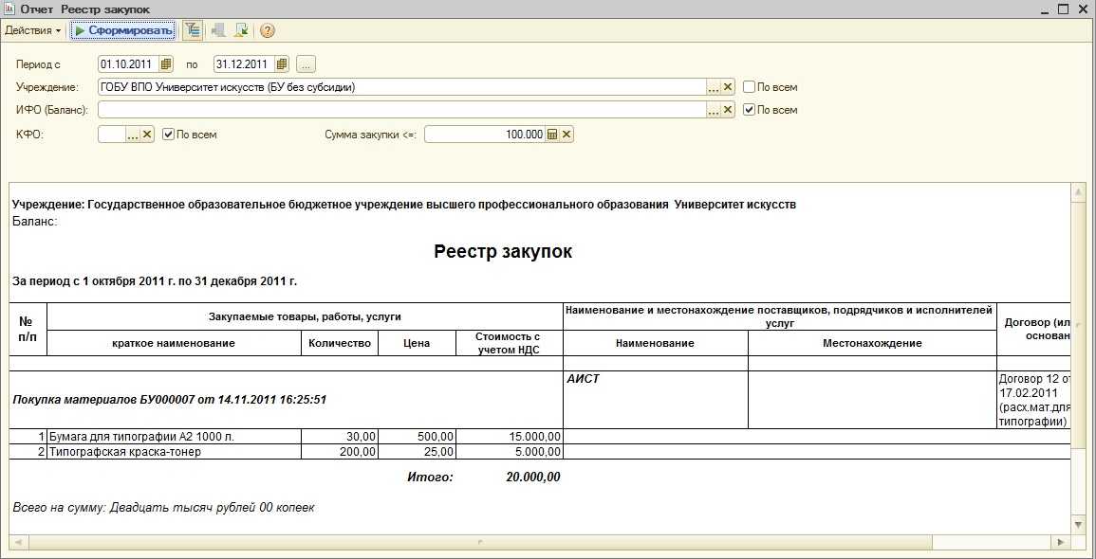
Task: Clear the Сумма закупки field with X
Action: click(x=567, y=135)
